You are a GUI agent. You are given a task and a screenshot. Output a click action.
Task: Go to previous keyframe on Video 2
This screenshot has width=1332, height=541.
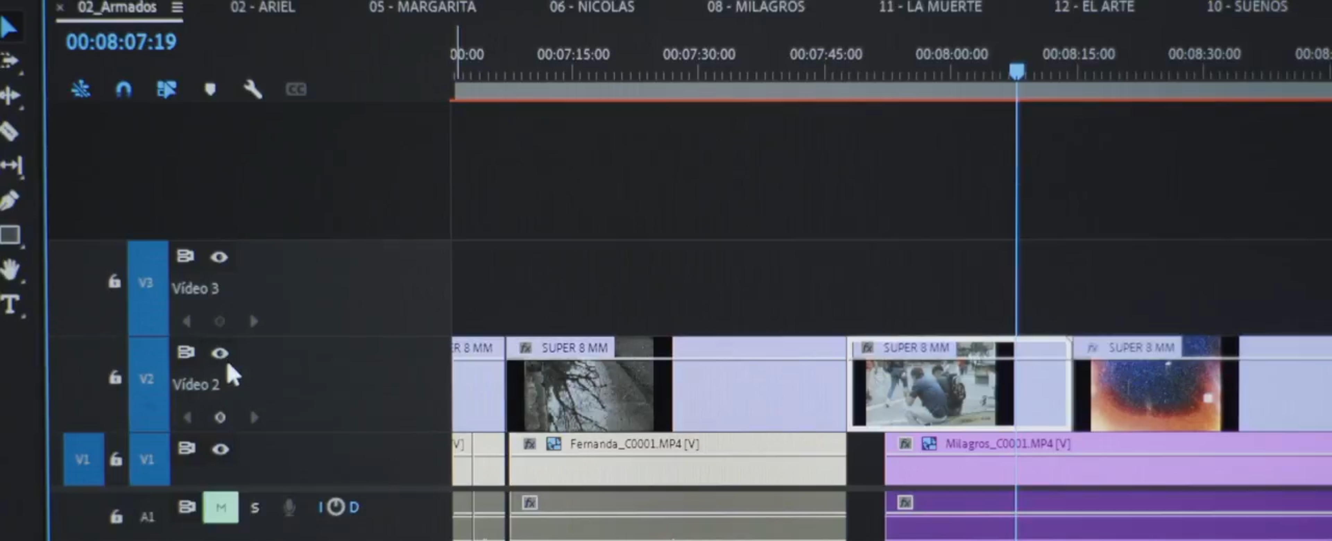point(188,418)
